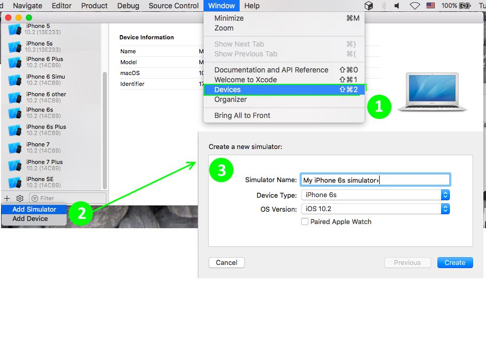The height and width of the screenshot is (356, 486).
Task: Click the plus add button below device list
Action: tap(7, 198)
